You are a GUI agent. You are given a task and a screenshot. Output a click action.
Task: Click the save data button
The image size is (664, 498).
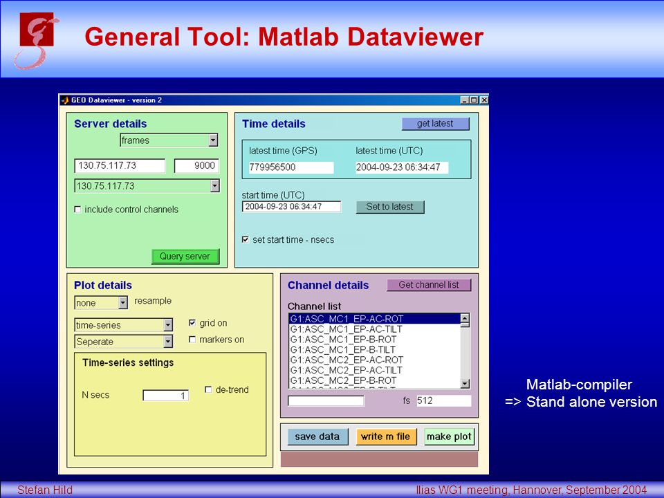[317, 436]
